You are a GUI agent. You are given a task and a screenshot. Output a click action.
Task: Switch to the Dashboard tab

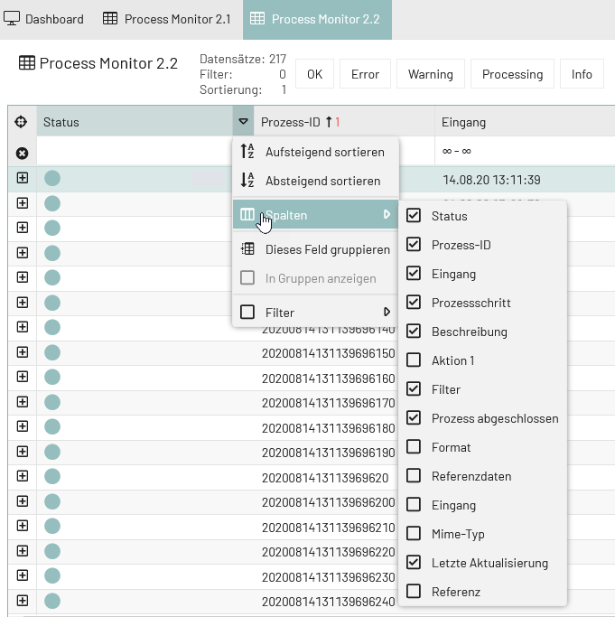pyautogui.click(x=43, y=19)
